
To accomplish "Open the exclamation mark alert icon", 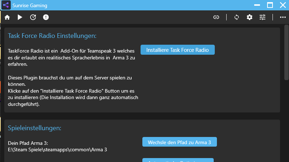I will [46, 17].
